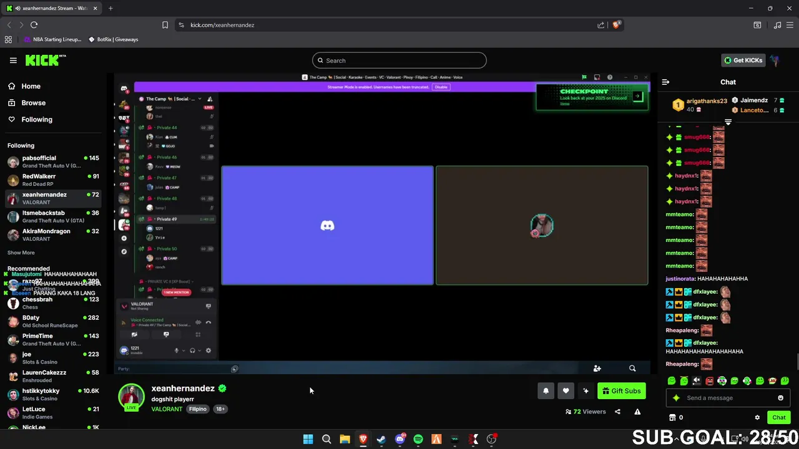Viewport: 799px width, 449px height.
Task: Open RedWalkerr channel in Following
Action: point(53,180)
